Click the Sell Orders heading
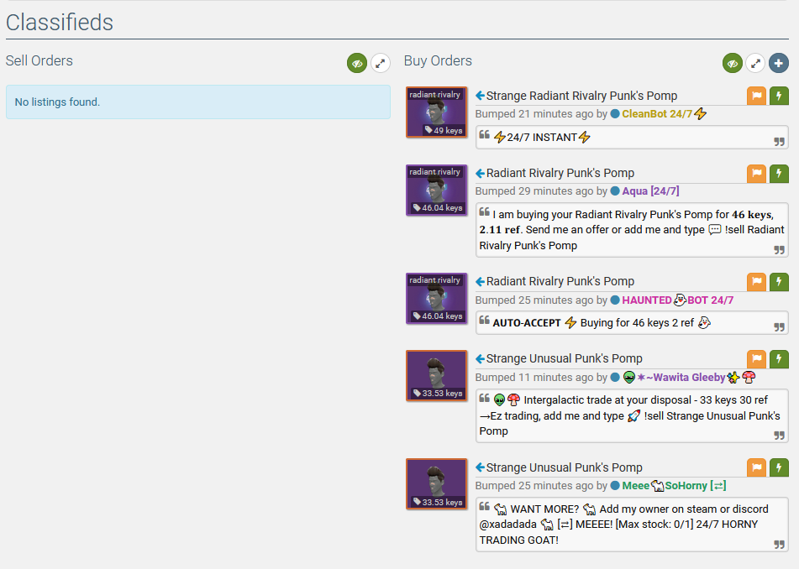The height and width of the screenshot is (569, 799). (x=39, y=60)
